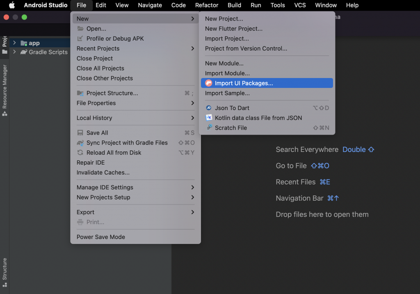This screenshot has height=294, width=420.
Task: Select Repair IDE menu item
Action: tap(135, 163)
